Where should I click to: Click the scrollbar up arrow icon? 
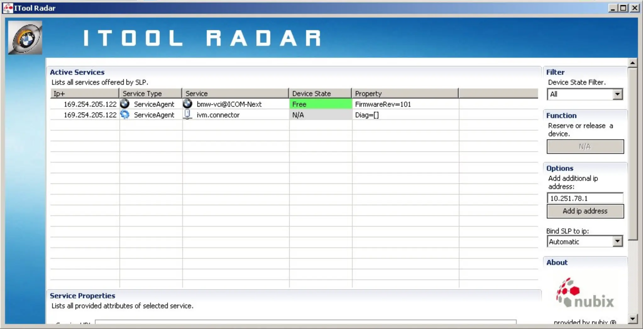tap(633, 63)
